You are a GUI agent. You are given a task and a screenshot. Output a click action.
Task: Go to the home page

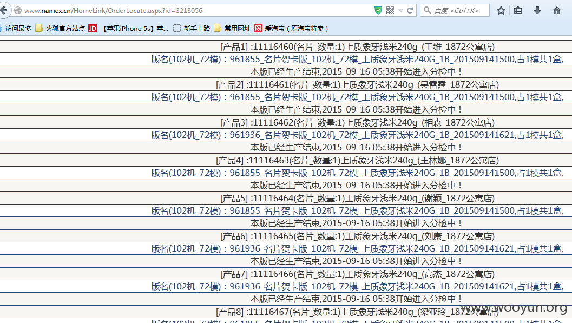[x=557, y=11]
